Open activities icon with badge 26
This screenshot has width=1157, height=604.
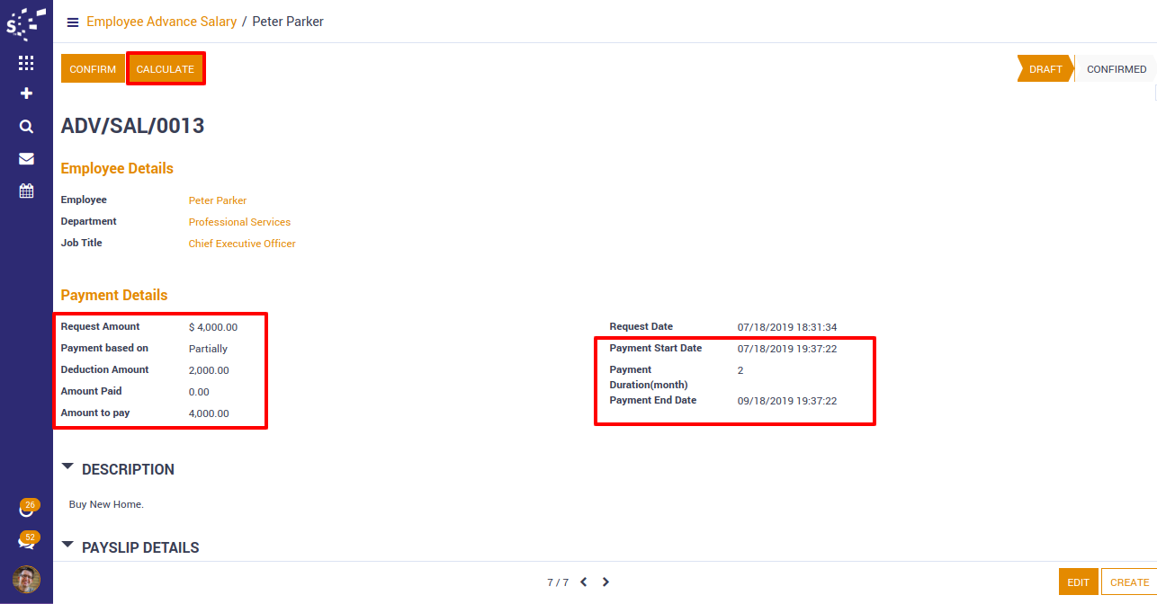pyautogui.click(x=26, y=510)
